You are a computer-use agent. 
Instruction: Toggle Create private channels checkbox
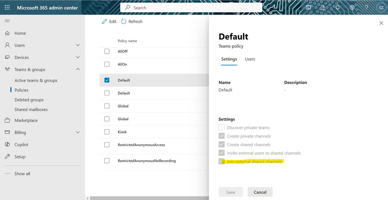point(221,136)
